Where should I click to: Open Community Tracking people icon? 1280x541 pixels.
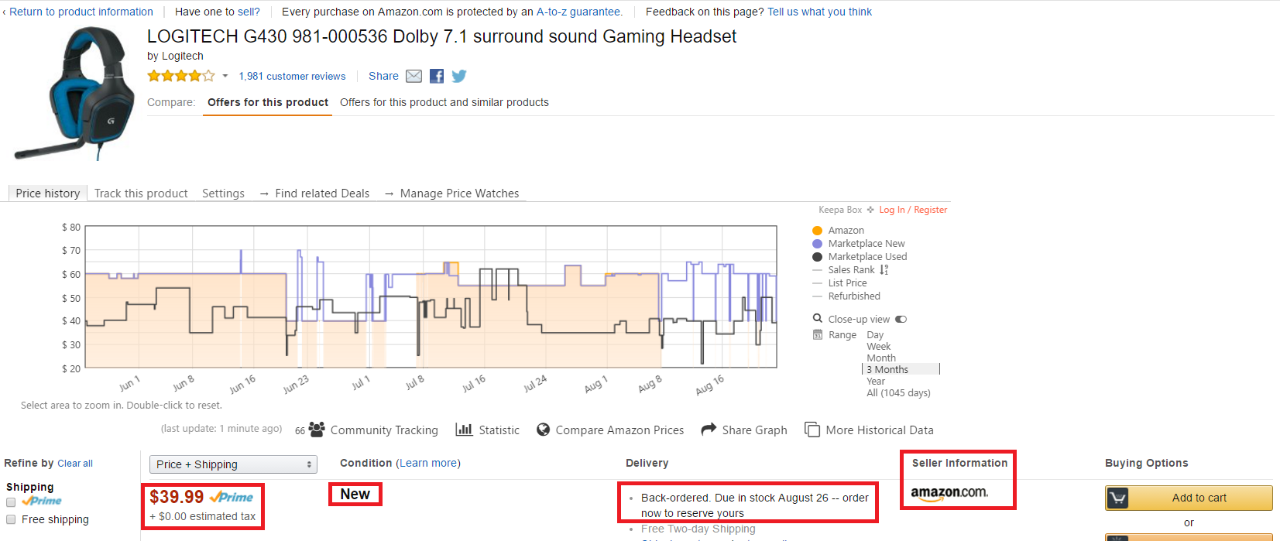317,430
